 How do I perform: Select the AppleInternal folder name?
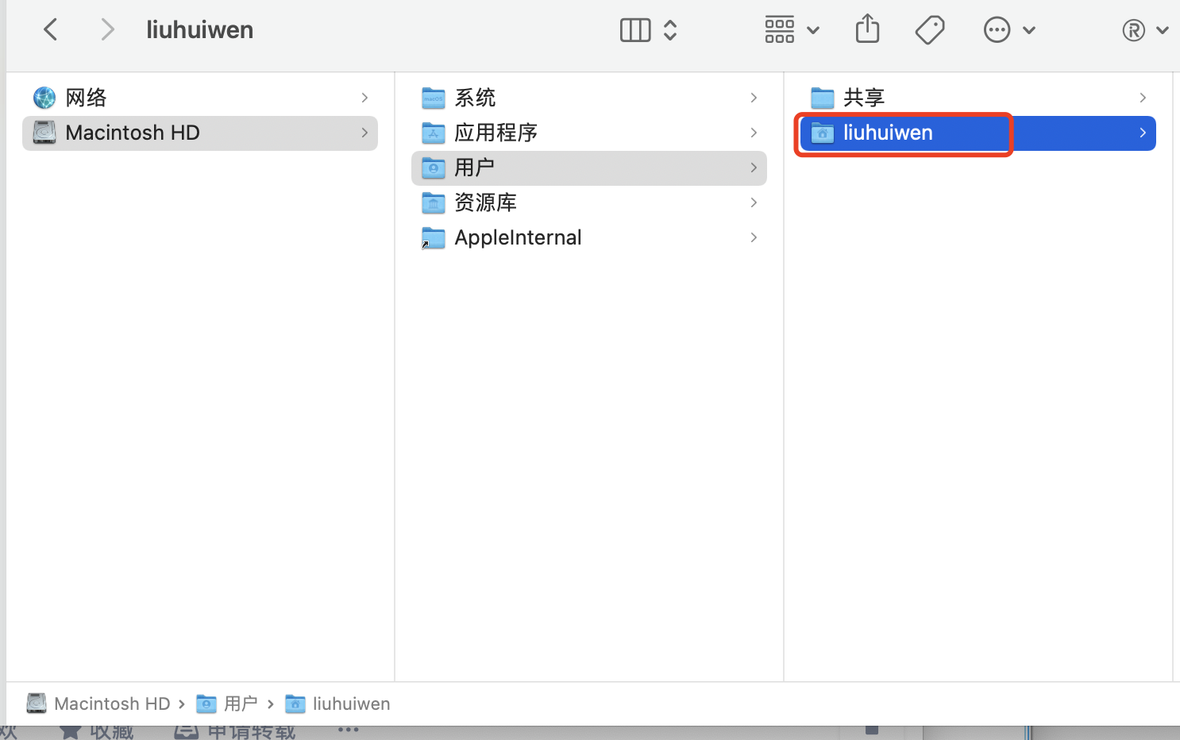pyautogui.click(x=518, y=237)
